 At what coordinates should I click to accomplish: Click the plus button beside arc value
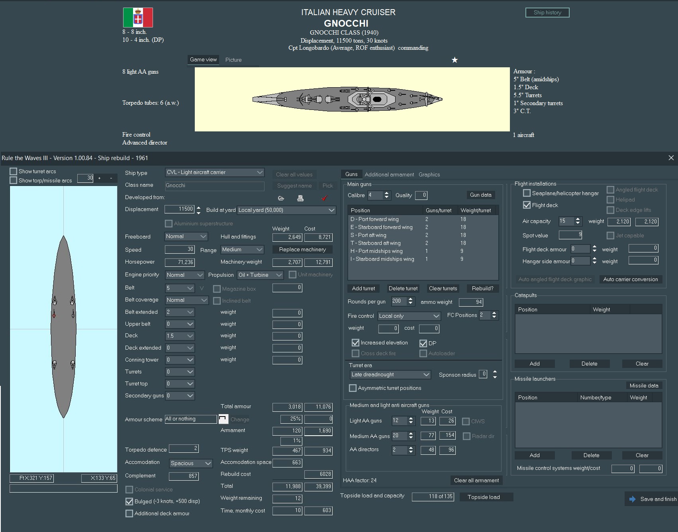click(100, 178)
